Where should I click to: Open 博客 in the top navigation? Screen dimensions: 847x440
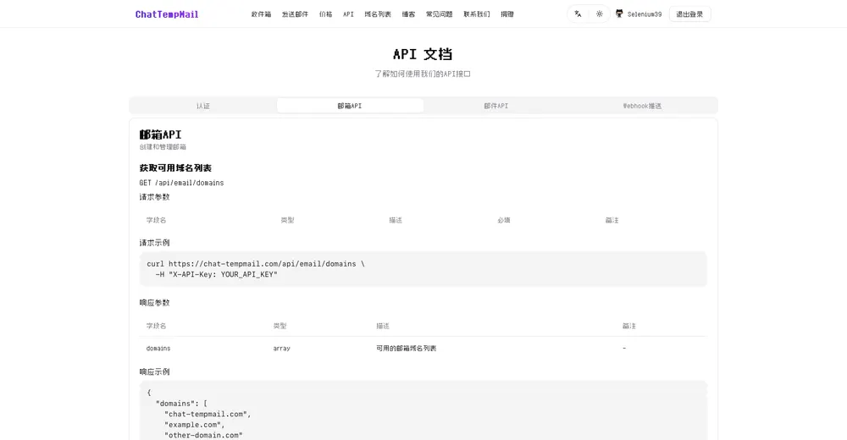click(408, 14)
